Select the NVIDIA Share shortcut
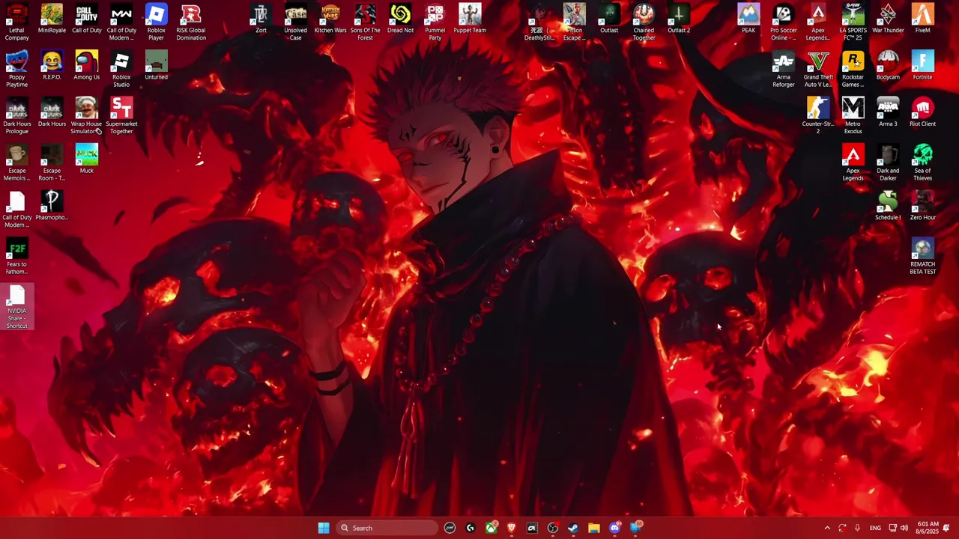The height and width of the screenshot is (539, 959). pos(17,307)
